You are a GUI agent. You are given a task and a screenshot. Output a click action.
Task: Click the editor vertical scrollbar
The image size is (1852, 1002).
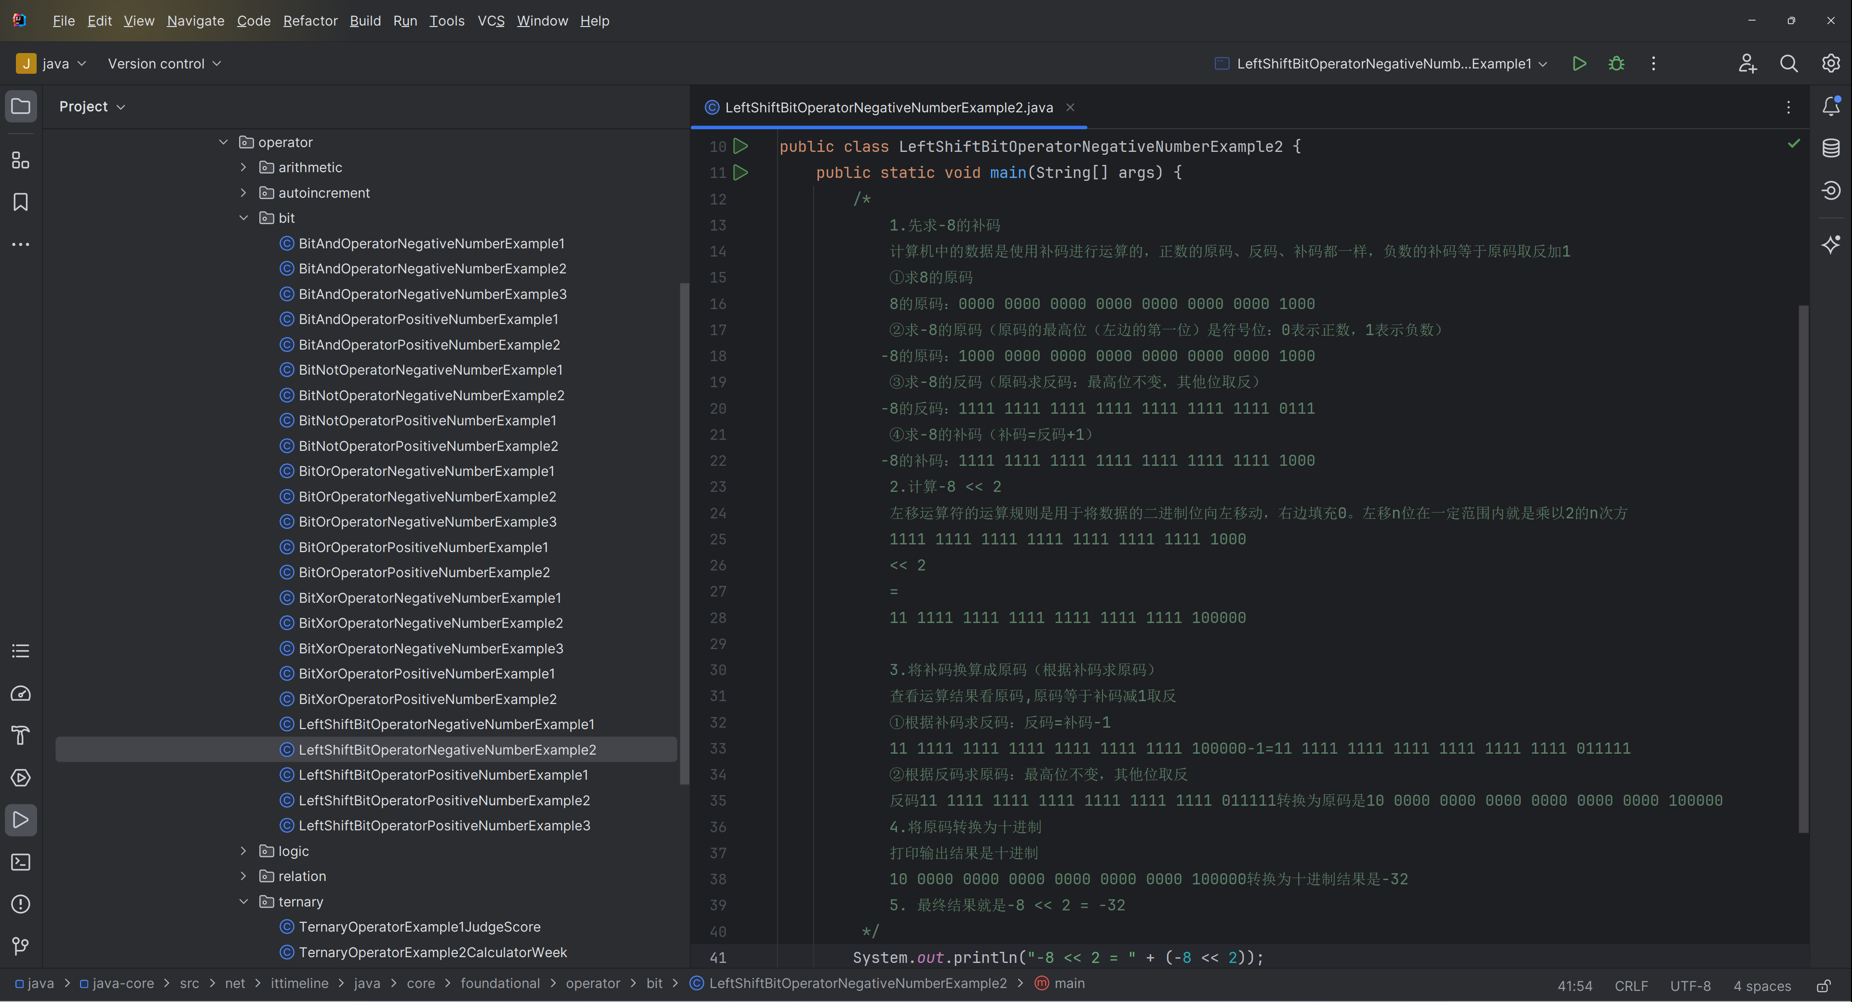[x=1803, y=568]
